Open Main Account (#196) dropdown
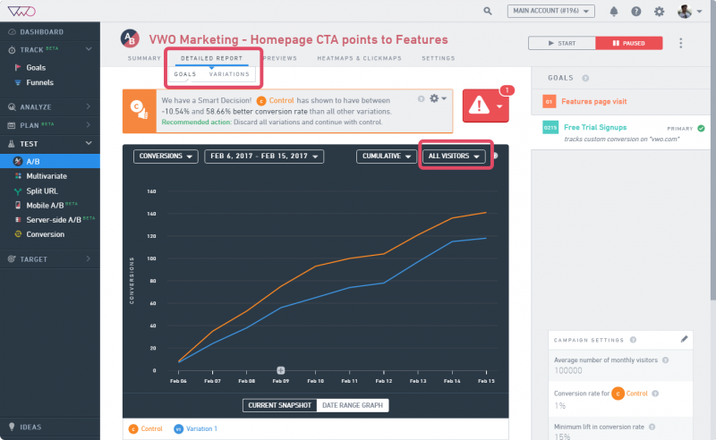Image resolution: width=716 pixels, height=440 pixels. click(x=550, y=11)
